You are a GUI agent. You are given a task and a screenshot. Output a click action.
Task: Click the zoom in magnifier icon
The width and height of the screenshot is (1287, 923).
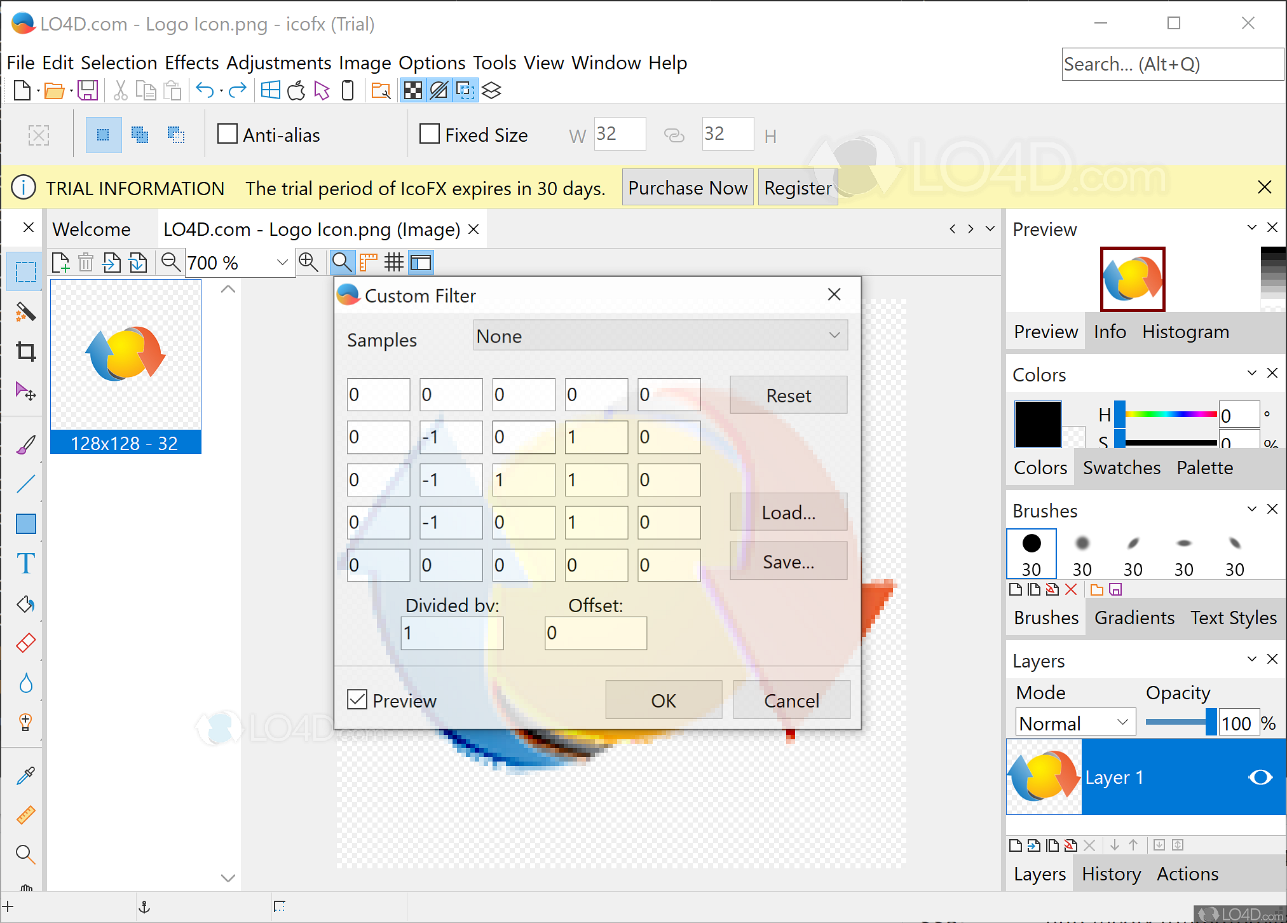pos(308,262)
